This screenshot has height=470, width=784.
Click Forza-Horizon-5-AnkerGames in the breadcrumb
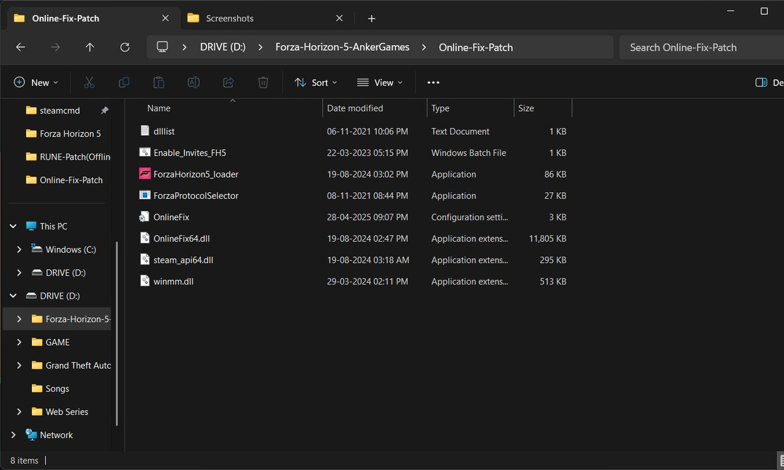click(x=342, y=47)
